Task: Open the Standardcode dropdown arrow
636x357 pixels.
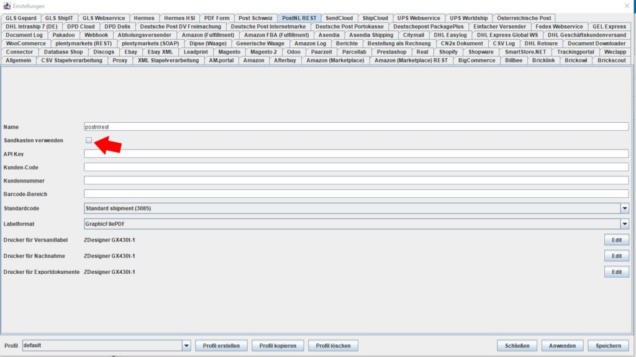Action: coord(624,209)
